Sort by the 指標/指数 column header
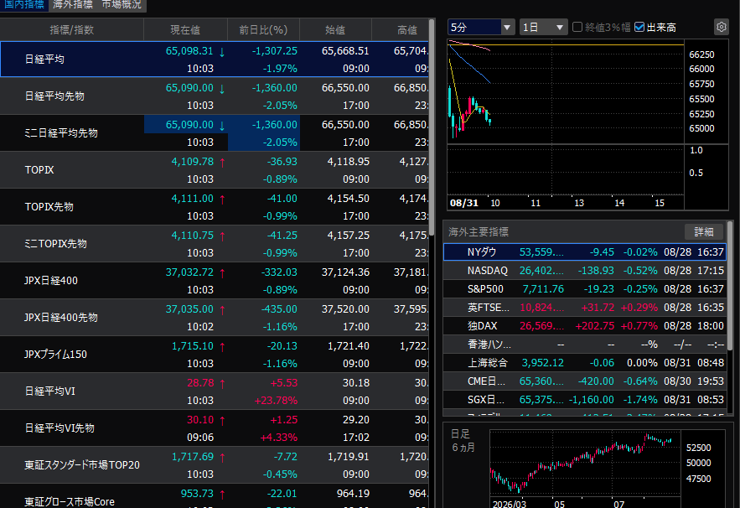The height and width of the screenshot is (508, 740). pyautogui.click(x=72, y=29)
